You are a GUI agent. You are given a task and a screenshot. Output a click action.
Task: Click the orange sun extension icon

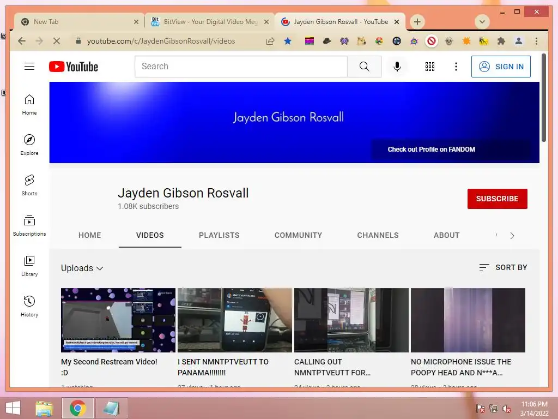[x=466, y=41]
